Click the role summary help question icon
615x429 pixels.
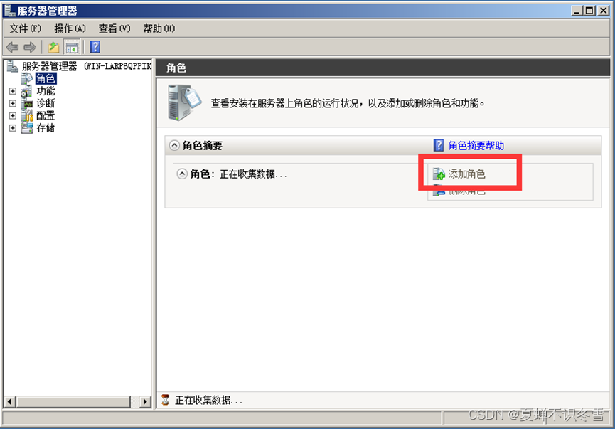coord(439,146)
